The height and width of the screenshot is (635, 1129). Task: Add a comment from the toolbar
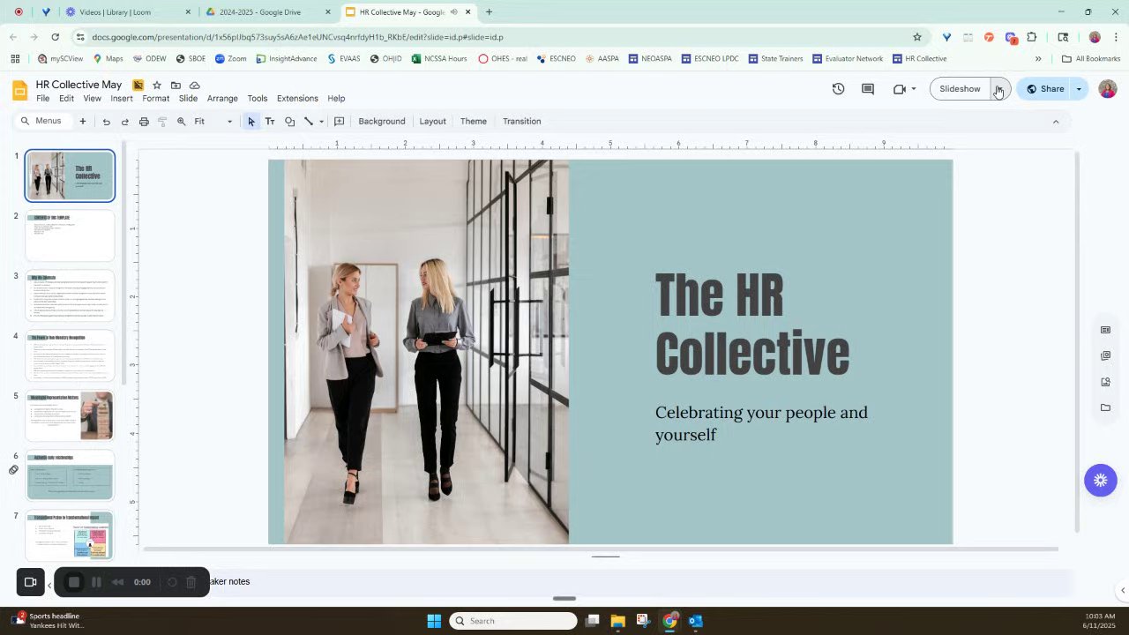[339, 122]
